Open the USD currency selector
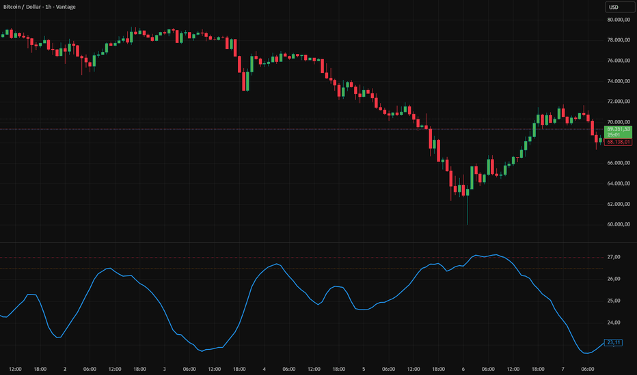Image resolution: width=637 pixels, height=375 pixels. [x=620, y=7]
